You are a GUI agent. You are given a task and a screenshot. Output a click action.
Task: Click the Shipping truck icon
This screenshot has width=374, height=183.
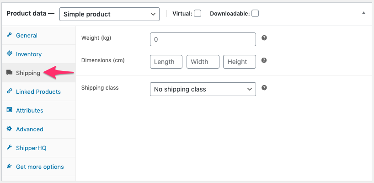[9, 73]
